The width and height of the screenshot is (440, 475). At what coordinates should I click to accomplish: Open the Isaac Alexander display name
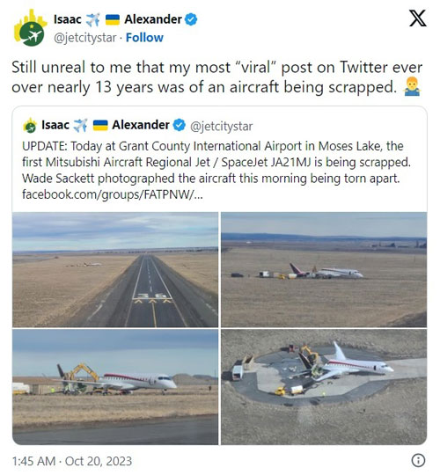(118, 19)
